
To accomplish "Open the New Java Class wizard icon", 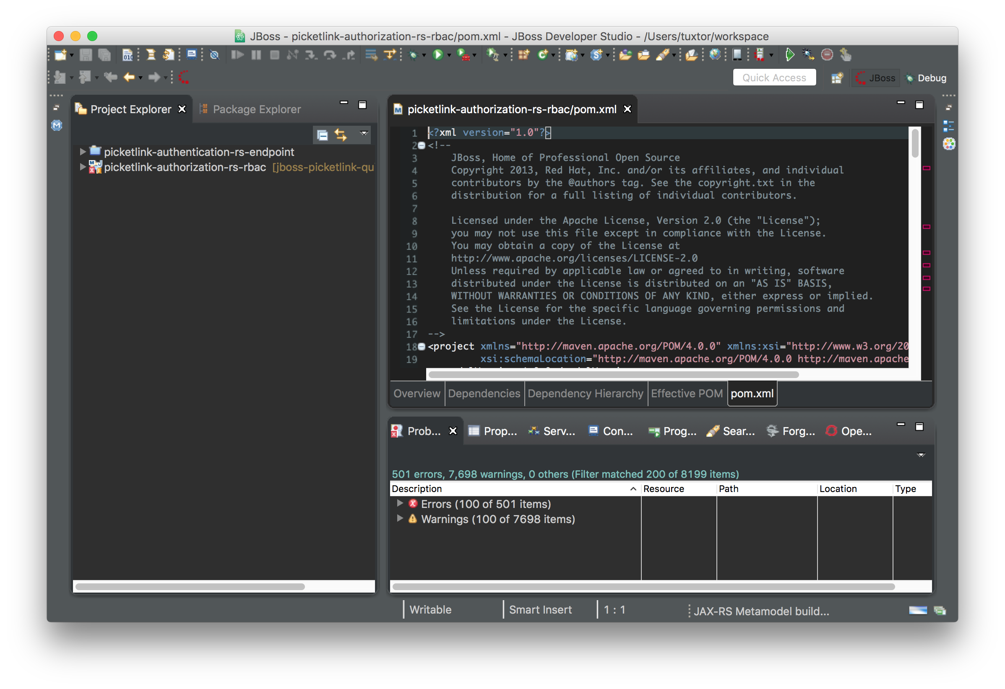I will click(x=542, y=55).
